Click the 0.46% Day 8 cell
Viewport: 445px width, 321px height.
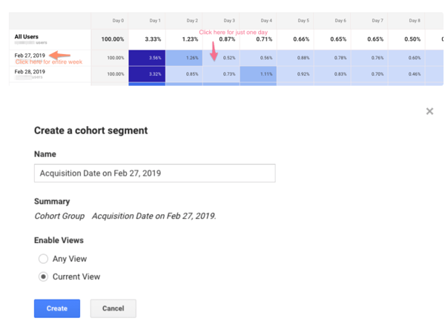pos(406,74)
